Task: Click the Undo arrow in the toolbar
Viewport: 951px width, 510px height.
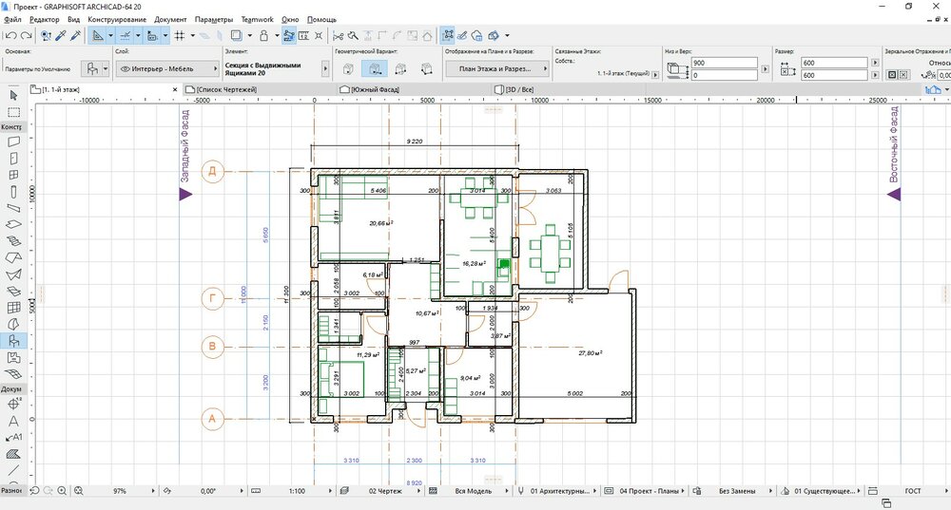Action: click(9, 35)
